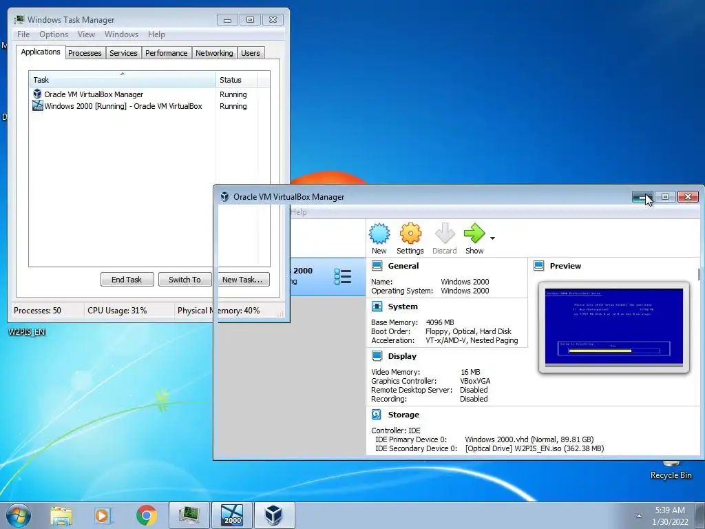Click the W2PIS_EN.iso optical drive entry
The image size is (705, 529).
click(x=534, y=448)
